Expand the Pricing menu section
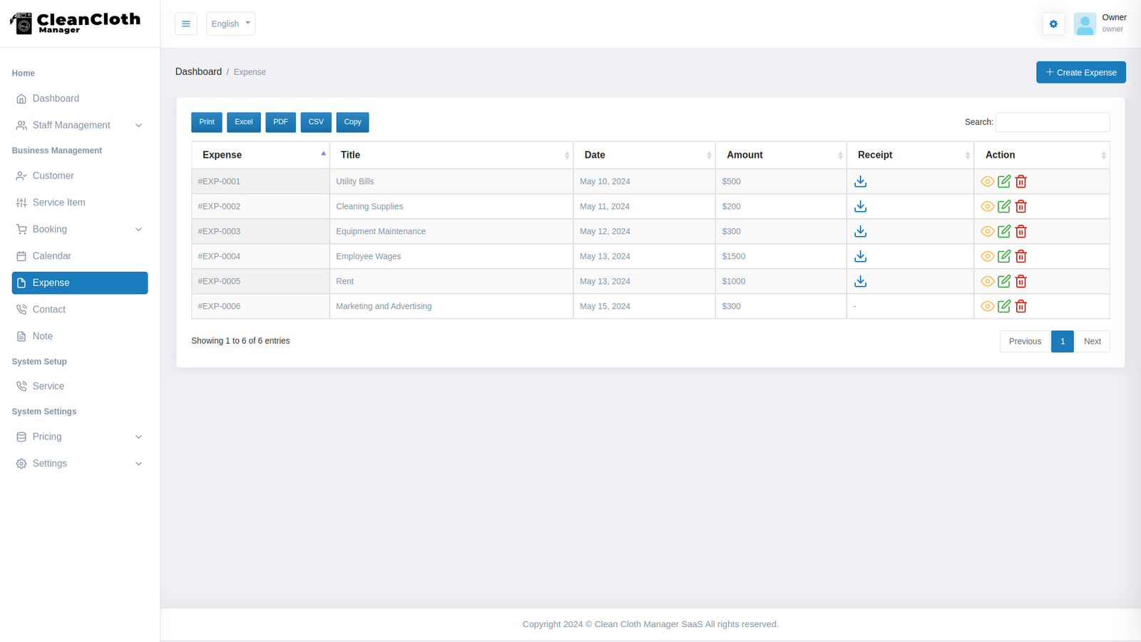 [x=79, y=437]
